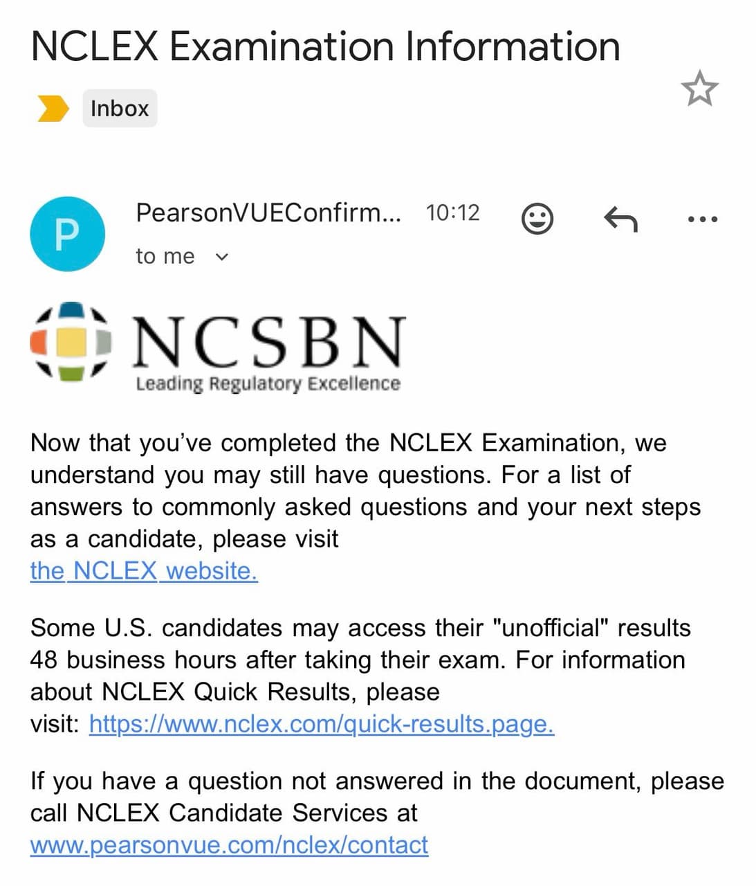Tap the "Leading Regulatory Excellence" tagline
Image resolution: width=756 pixels, height=886 pixels.
(x=268, y=383)
